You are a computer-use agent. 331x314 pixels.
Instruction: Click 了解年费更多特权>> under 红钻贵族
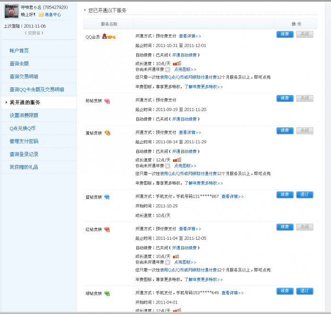[x=204, y=279]
